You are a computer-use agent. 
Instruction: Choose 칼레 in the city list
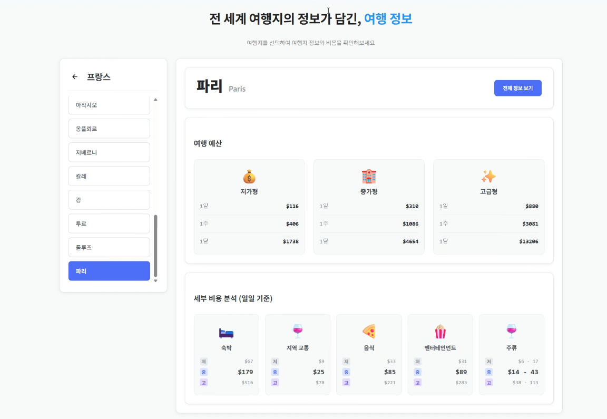tap(109, 176)
